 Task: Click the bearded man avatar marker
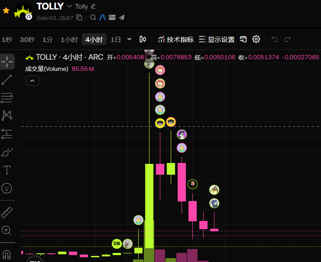(192, 184)
